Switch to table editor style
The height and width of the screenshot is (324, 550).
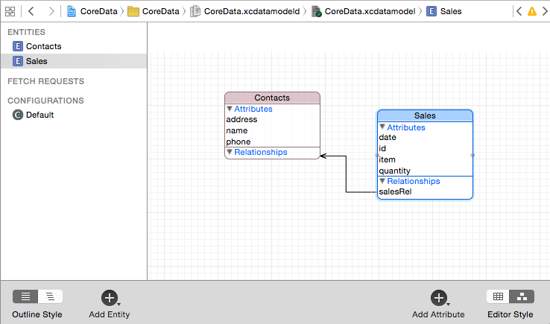pyautogui.click(x=499, y=296)
